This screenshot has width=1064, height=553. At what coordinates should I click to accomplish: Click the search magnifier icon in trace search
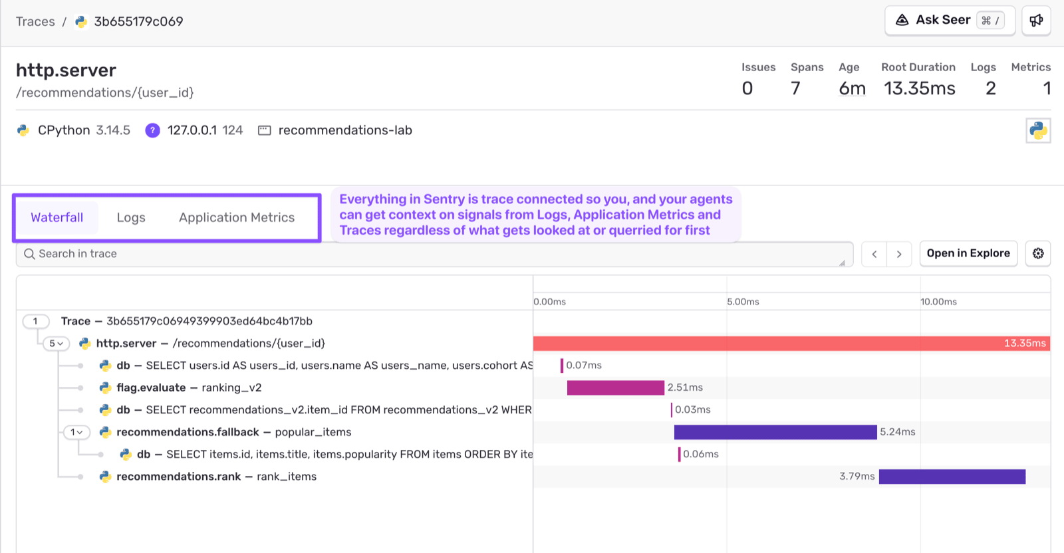tap(29, 254)
